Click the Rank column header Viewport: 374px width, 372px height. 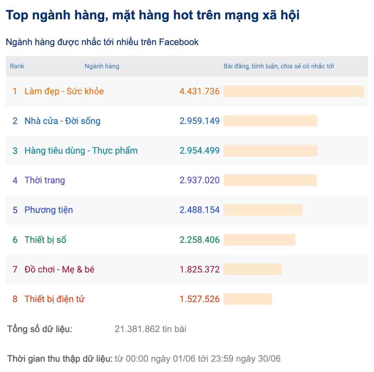click(x=17, y=66)
